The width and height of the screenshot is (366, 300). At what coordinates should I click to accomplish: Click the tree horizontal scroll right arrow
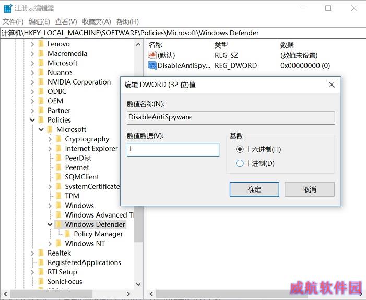tap(128, 294)
